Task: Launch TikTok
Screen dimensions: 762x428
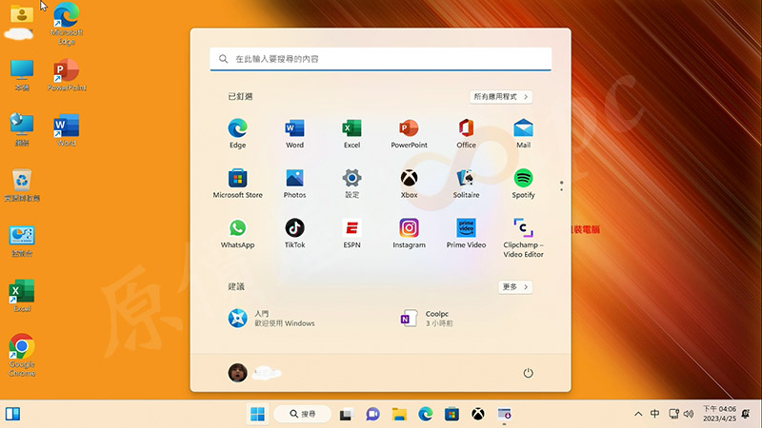Action: point(294,233)
